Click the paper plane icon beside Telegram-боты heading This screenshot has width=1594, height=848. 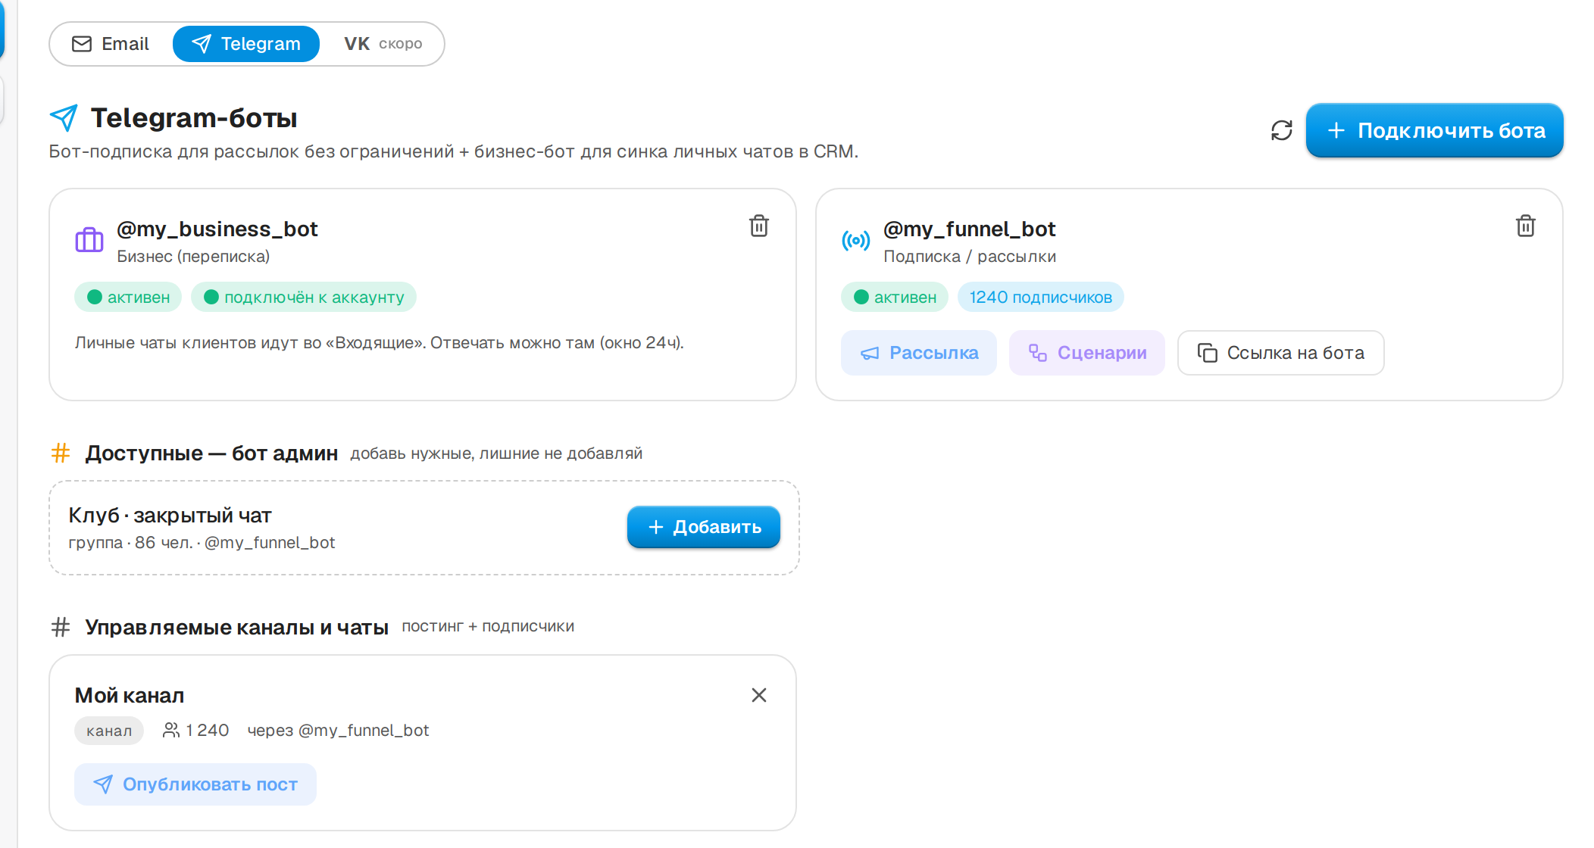(x=64, y=117)
